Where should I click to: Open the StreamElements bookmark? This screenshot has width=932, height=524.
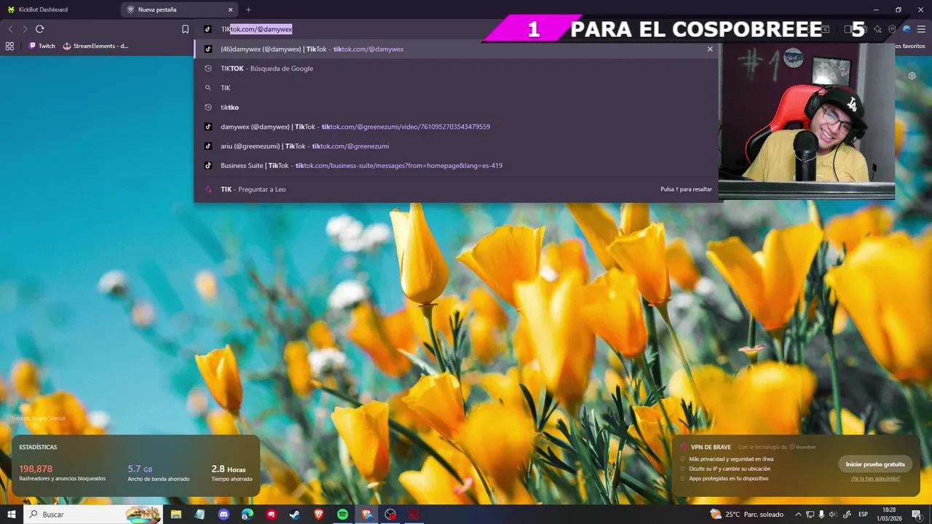95,46
